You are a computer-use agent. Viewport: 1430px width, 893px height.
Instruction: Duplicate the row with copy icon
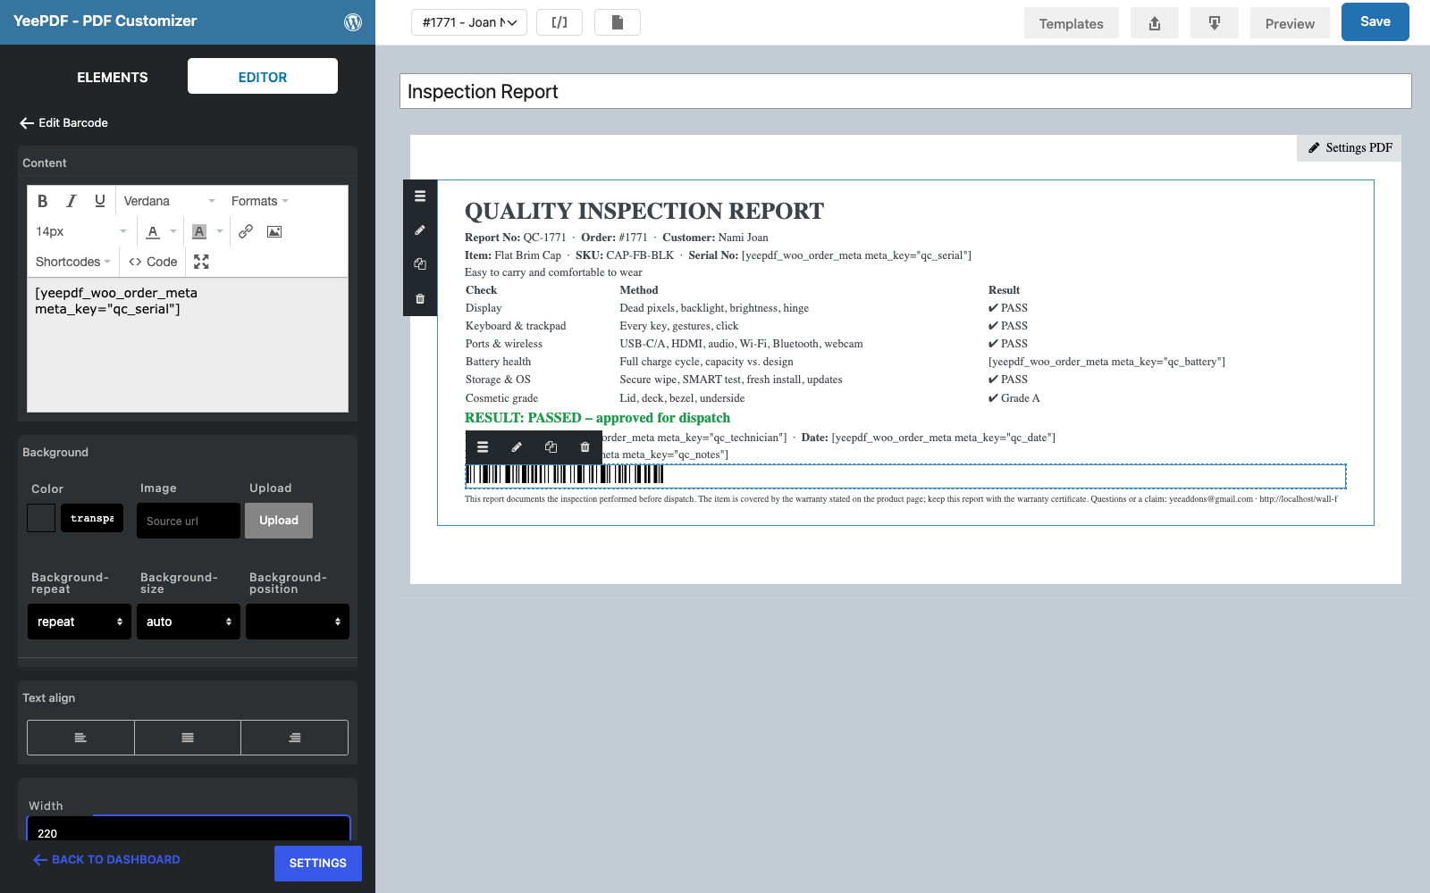click(x=420, y=264)
